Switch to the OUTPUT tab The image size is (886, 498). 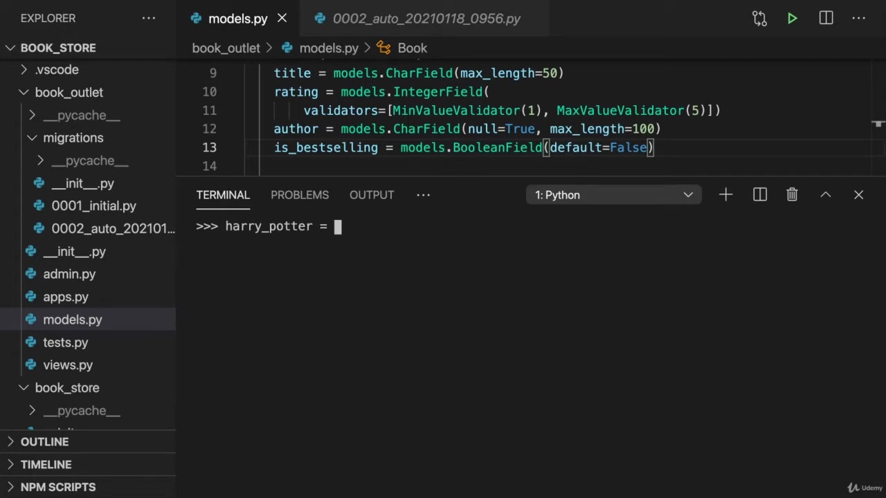tap(372, 195)
